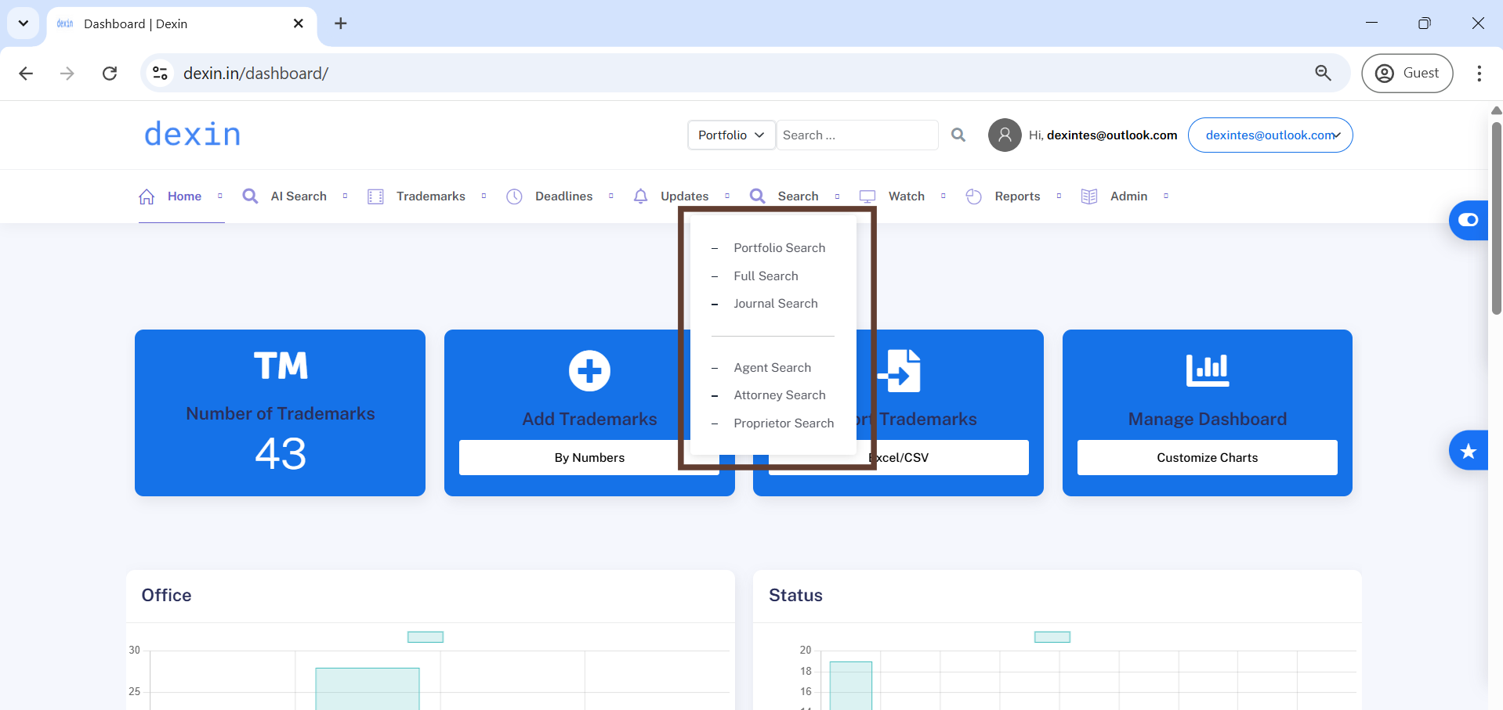Expand the chevron next to Search menu
This screenshot has width=1503, height=710.
838,196
